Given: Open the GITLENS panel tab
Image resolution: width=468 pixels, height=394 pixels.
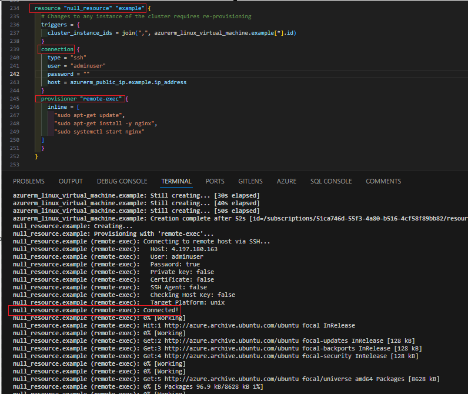Looking at the screenshot, I should (x=250, y=181).
